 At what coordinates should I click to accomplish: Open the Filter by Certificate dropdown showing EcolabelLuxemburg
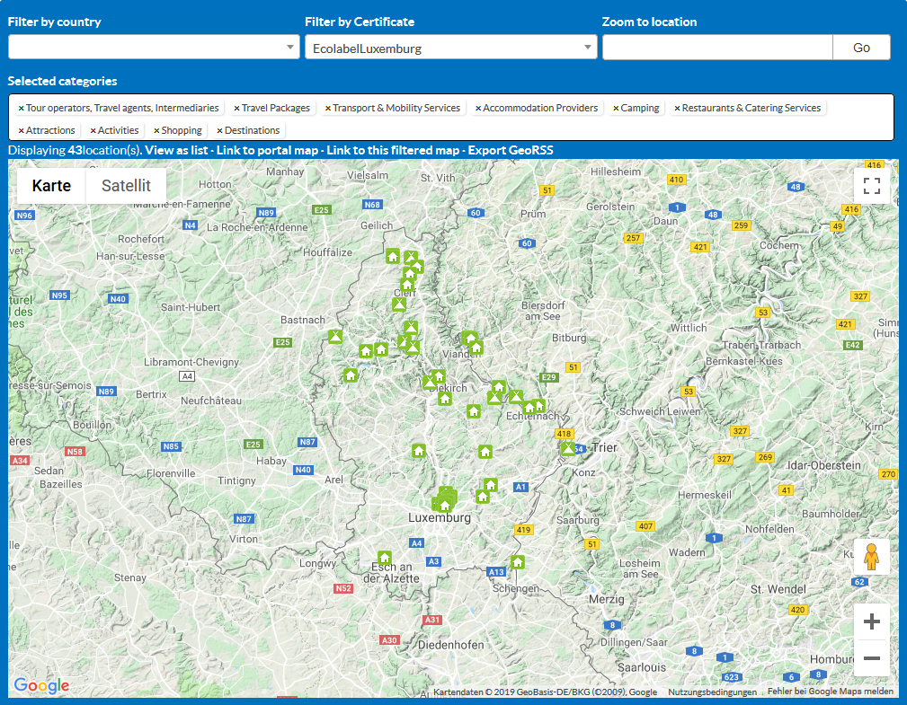coord(450,47)
